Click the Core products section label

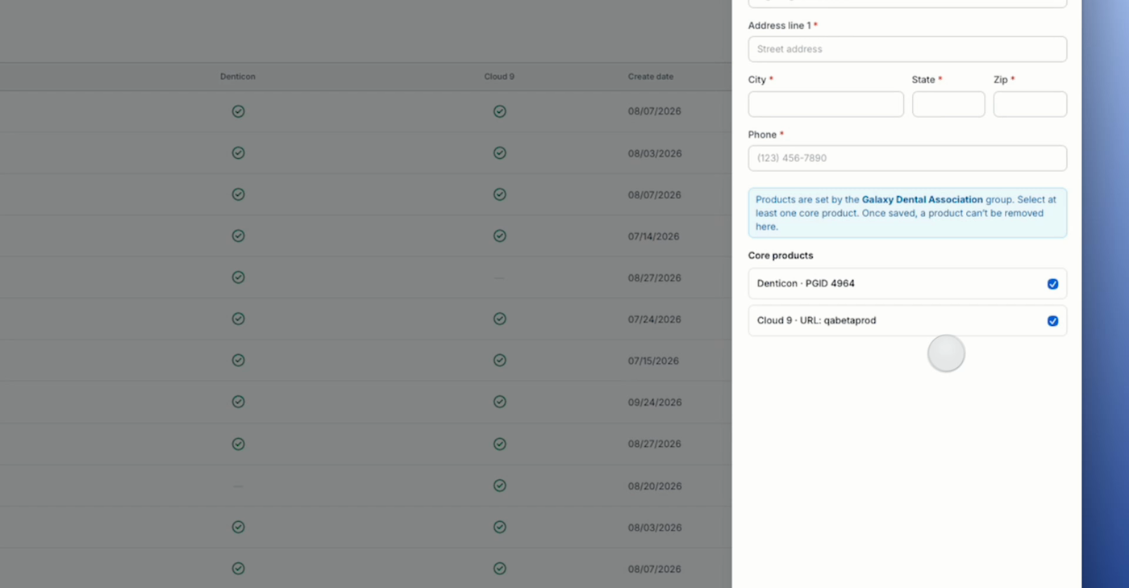click(x=781, y=256)
